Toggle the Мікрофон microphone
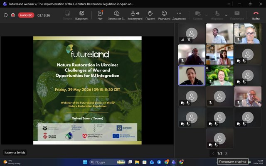Viewport: 266px width, 166px height. (x=217, y=15)
